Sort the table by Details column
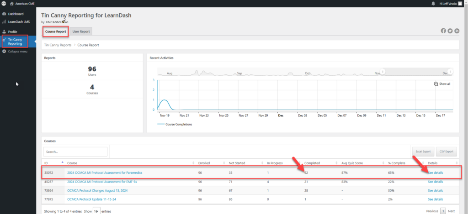The image size is (468, 214). (442, 163)
